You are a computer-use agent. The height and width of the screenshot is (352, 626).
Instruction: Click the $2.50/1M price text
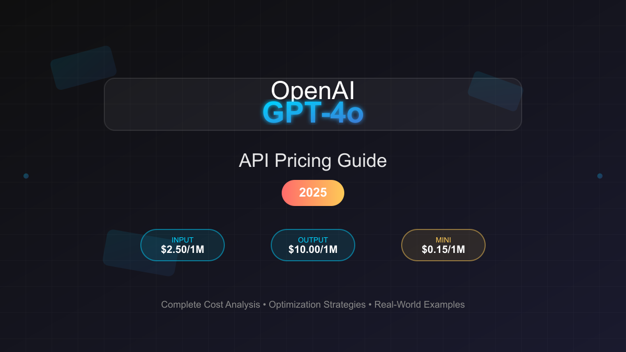[x=183, y=250]
